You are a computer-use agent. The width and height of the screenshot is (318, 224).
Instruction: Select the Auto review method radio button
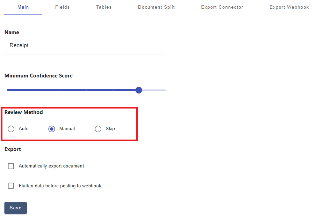(11, 129)
